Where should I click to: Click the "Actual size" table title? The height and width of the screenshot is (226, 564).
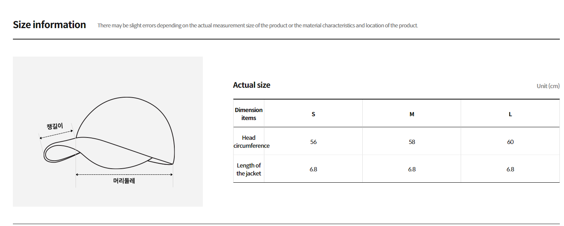[251, 85]
